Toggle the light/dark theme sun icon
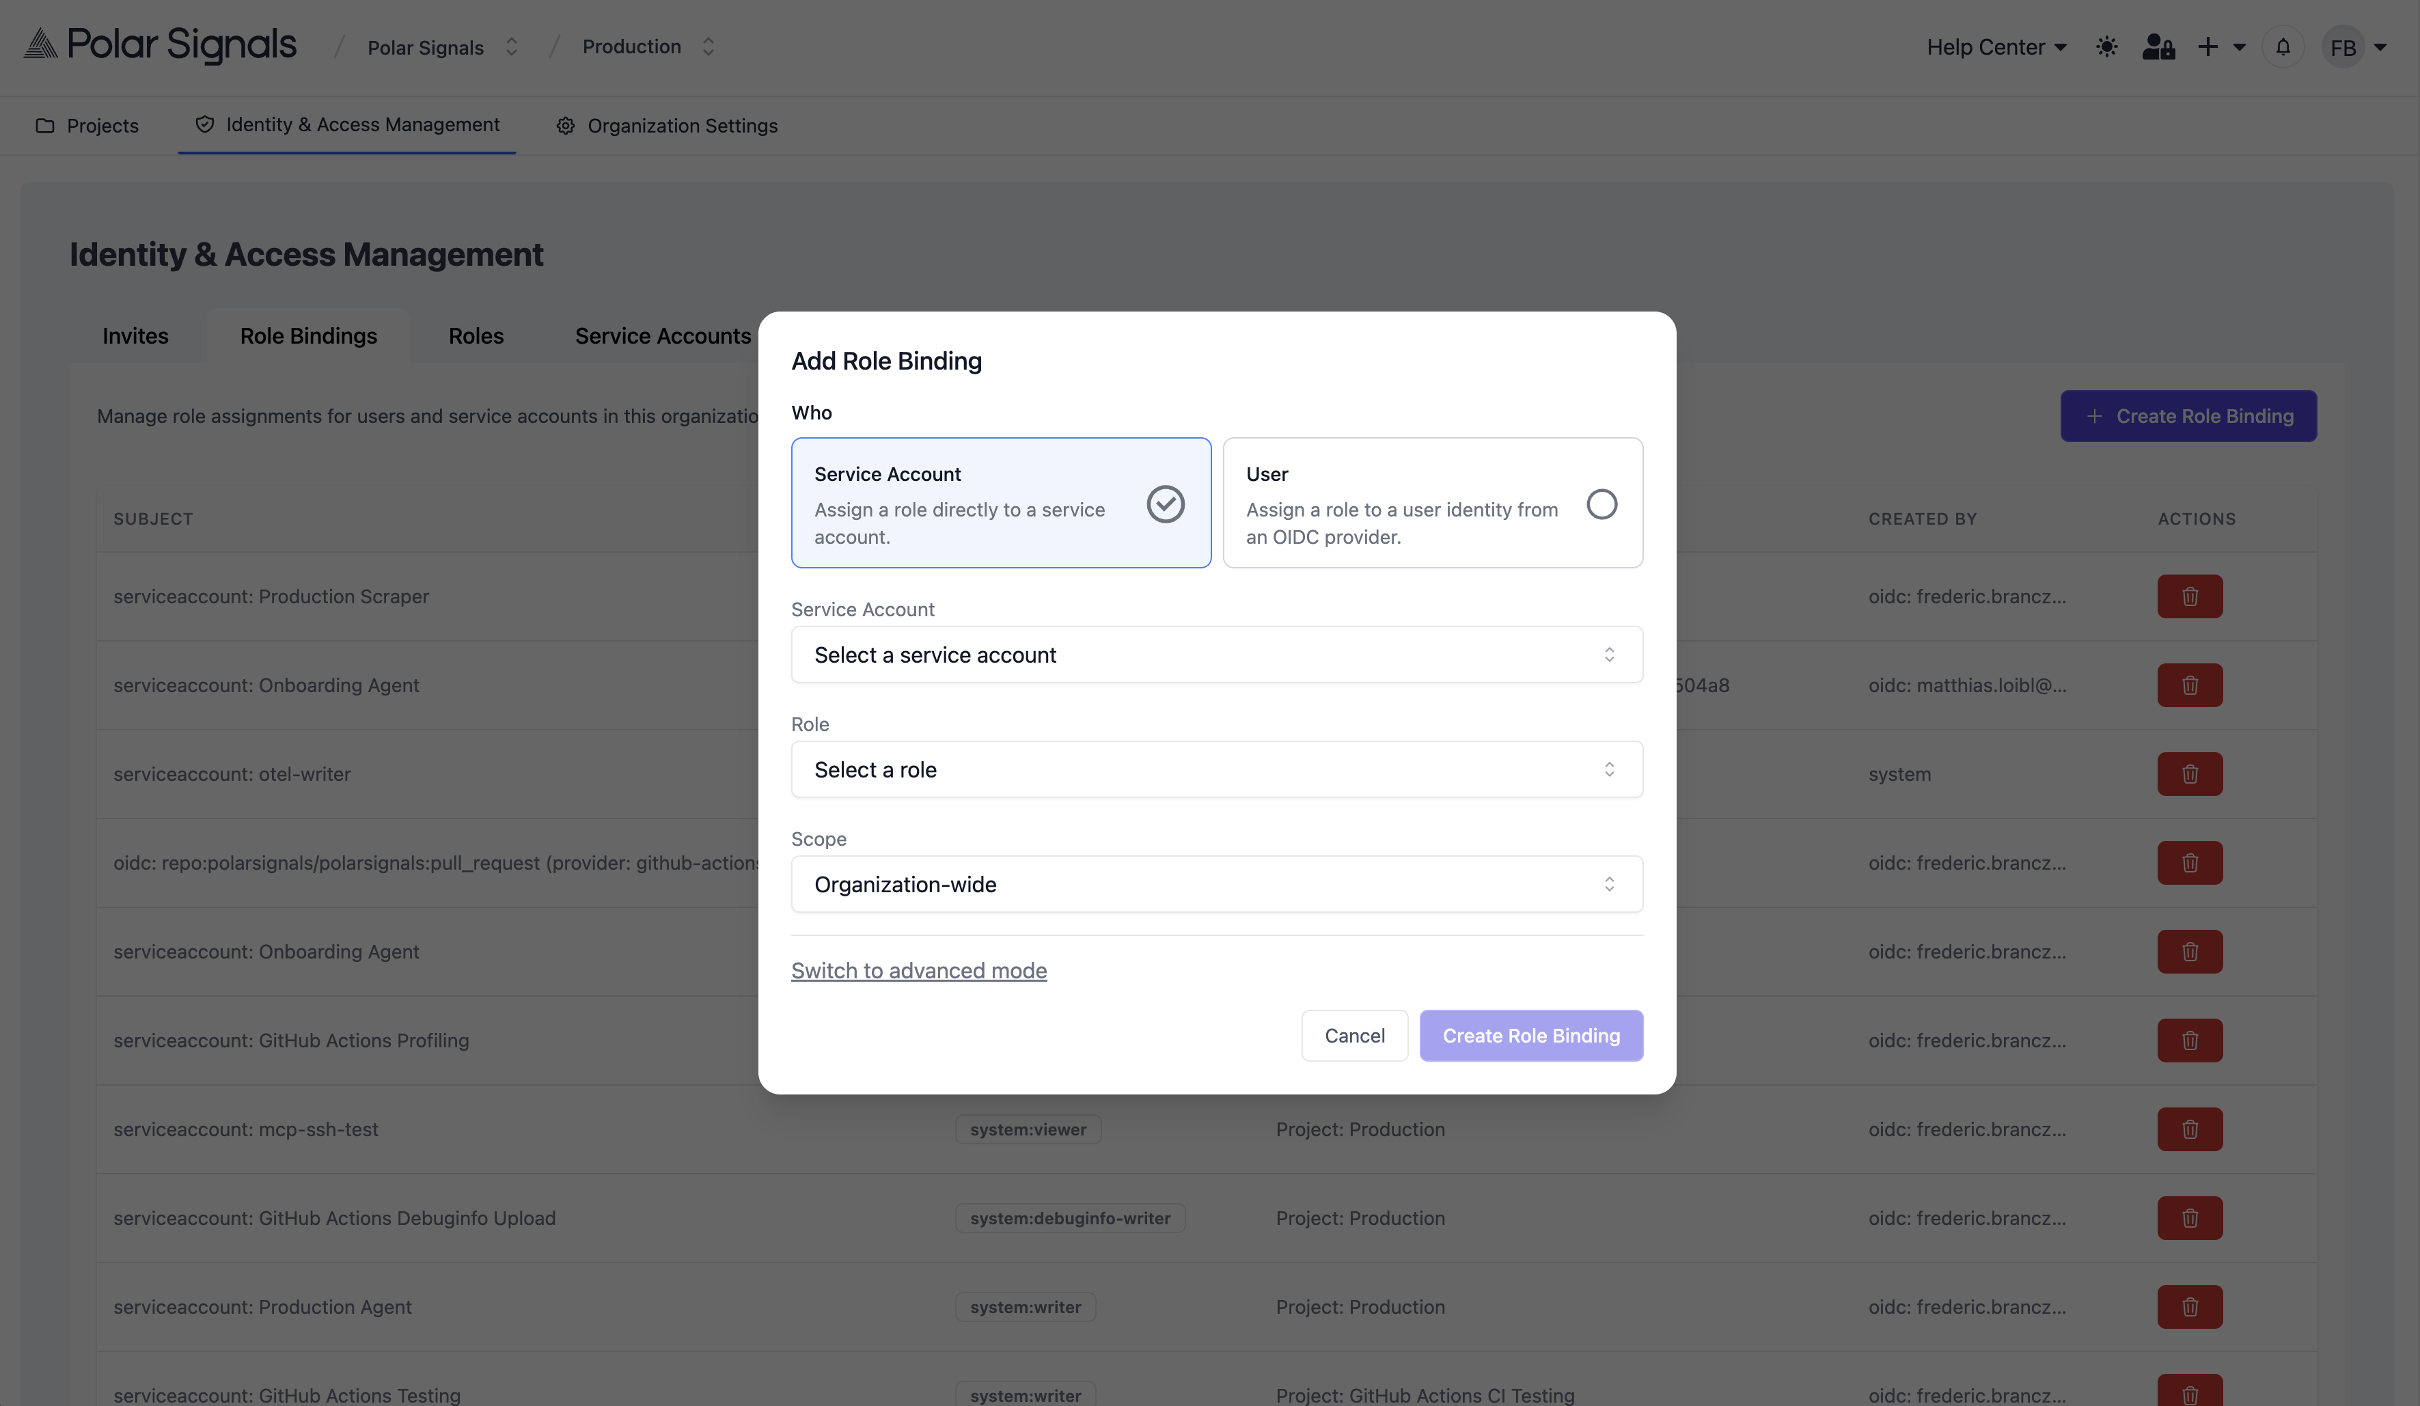Image resolution: width=2420 pixels, height=1406 pixels. (x=2107, y=46)
